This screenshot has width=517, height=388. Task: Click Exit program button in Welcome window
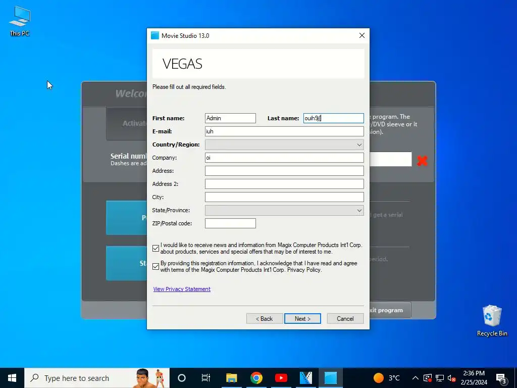[x=390, y=310]
